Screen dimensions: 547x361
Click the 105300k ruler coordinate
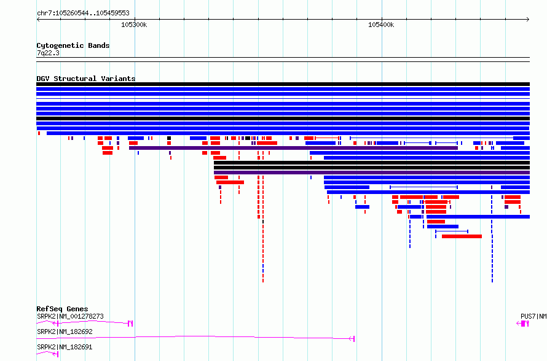(x=134, y=25)
